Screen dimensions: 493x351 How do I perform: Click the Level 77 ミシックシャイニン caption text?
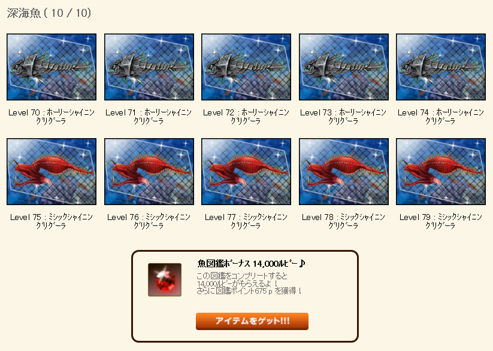[x=246, y=221]
